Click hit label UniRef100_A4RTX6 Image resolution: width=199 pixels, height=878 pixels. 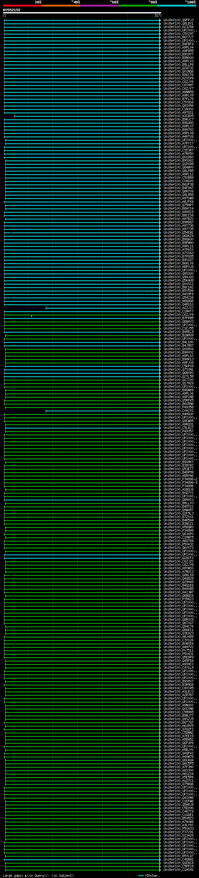pyautogui.click(x=178, y=137)
